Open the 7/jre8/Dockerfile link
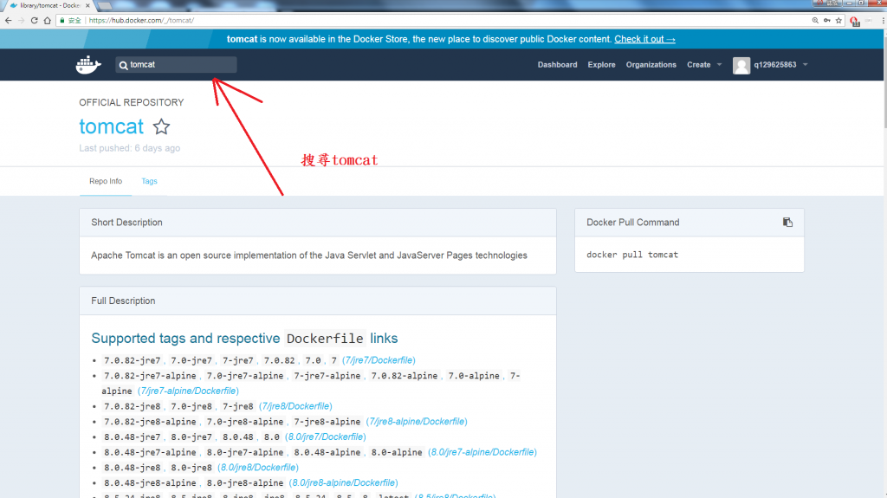The height and width of the screenshot is (498, 887). [295, 406]
